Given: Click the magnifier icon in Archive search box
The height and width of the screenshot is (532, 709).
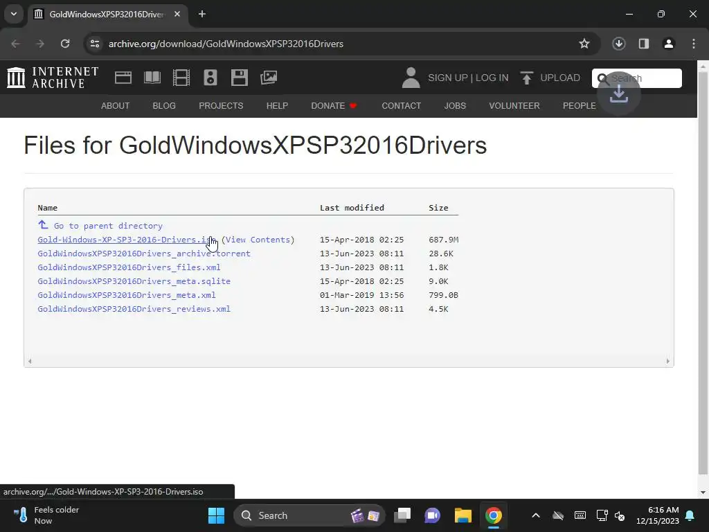Looking at the screenshot, I should point(603,79).
